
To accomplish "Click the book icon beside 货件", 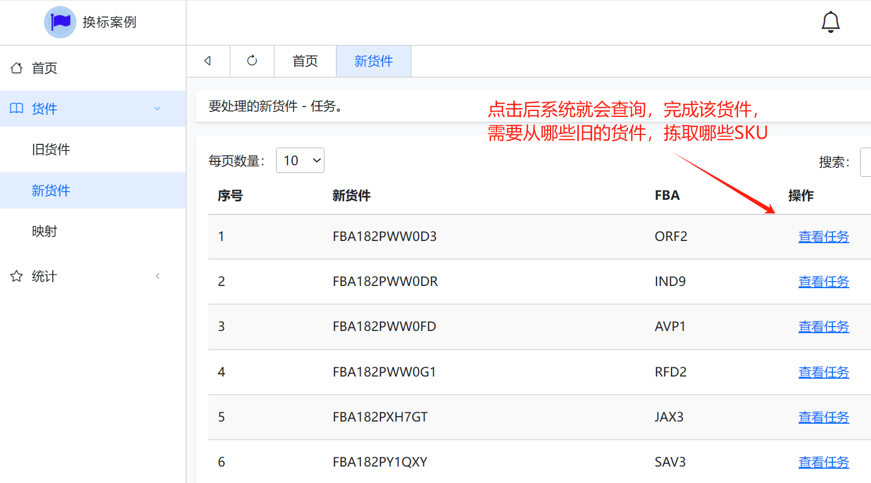I will click(x=16, y=108).
